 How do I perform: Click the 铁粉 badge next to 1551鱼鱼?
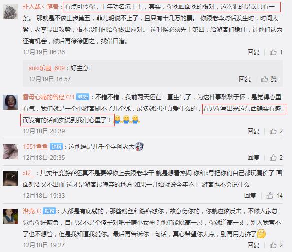point(56,147)
